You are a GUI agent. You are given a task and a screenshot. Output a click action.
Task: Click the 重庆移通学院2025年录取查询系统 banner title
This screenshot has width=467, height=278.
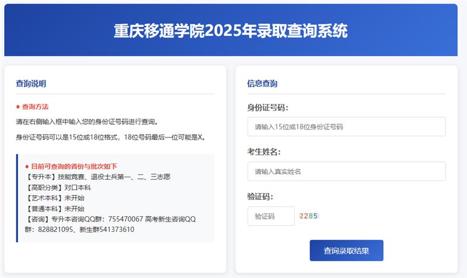click(x=231, y=31)
